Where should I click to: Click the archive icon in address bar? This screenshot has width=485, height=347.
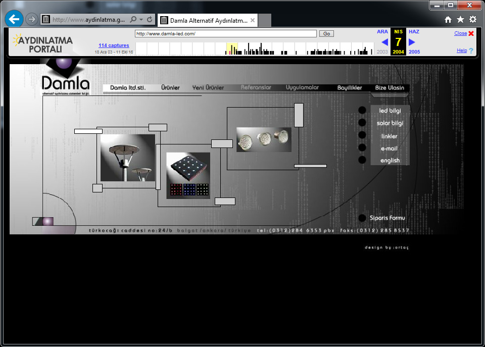46,20
